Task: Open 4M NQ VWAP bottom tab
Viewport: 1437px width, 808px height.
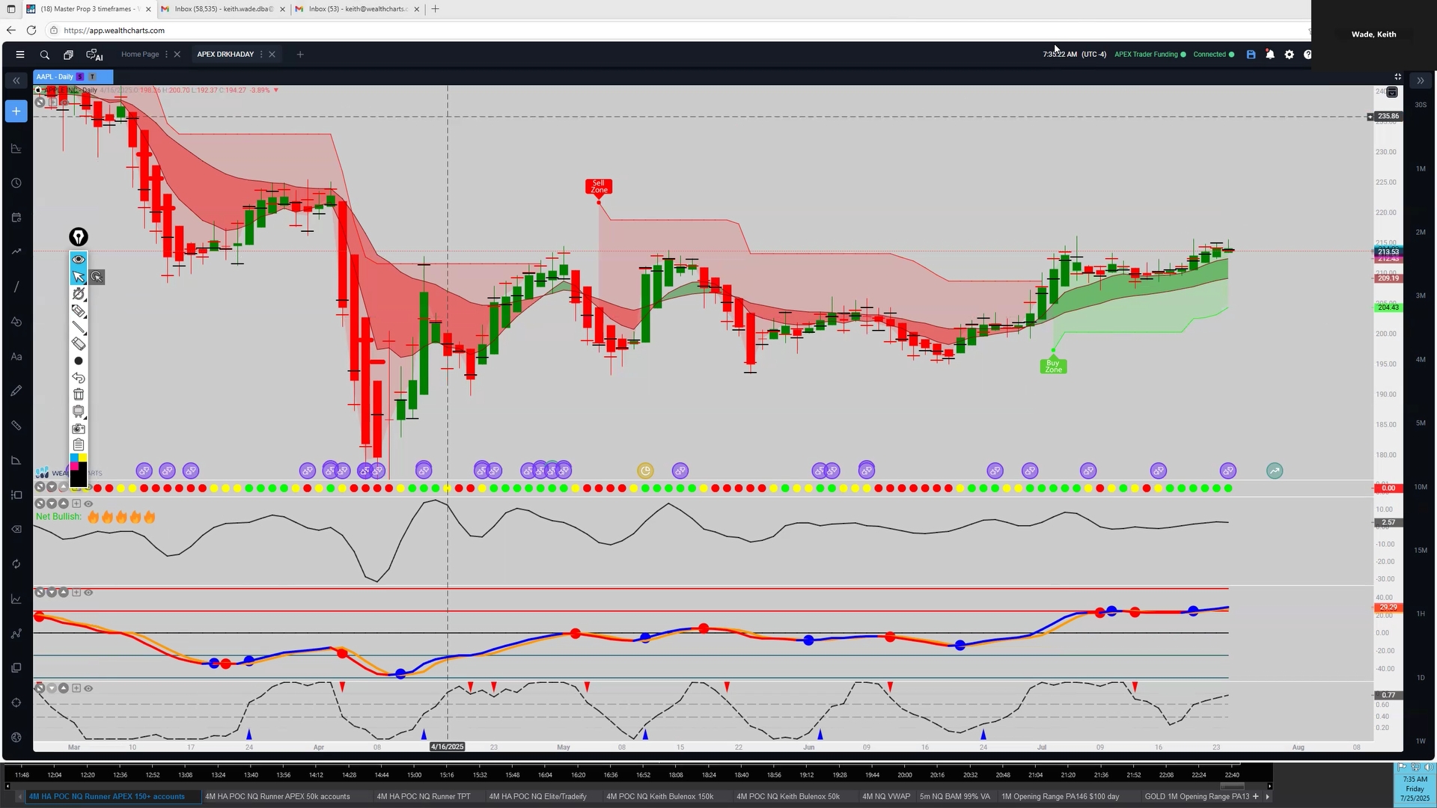Action: click(x=886, y=796)
